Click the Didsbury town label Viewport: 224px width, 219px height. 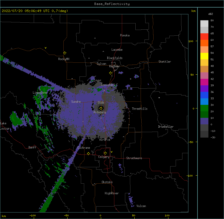[x=100, y=112]
